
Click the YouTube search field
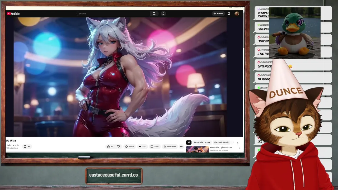(113, 13)
